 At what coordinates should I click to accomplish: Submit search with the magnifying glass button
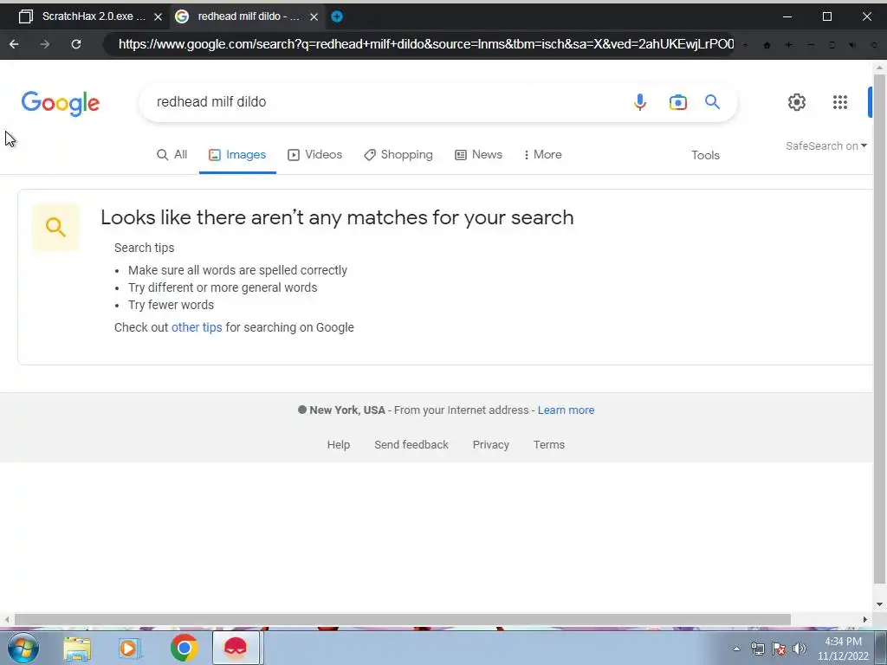click(x=712, y=102)
